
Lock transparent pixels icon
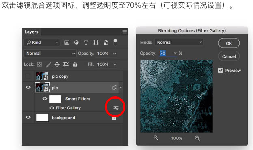[x=39, y=64]
